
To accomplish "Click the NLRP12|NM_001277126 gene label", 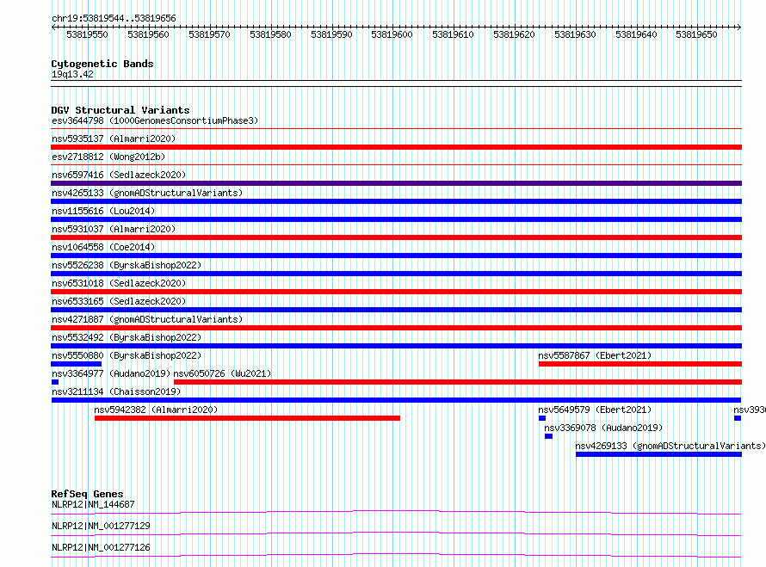I will tap(101, 547).
